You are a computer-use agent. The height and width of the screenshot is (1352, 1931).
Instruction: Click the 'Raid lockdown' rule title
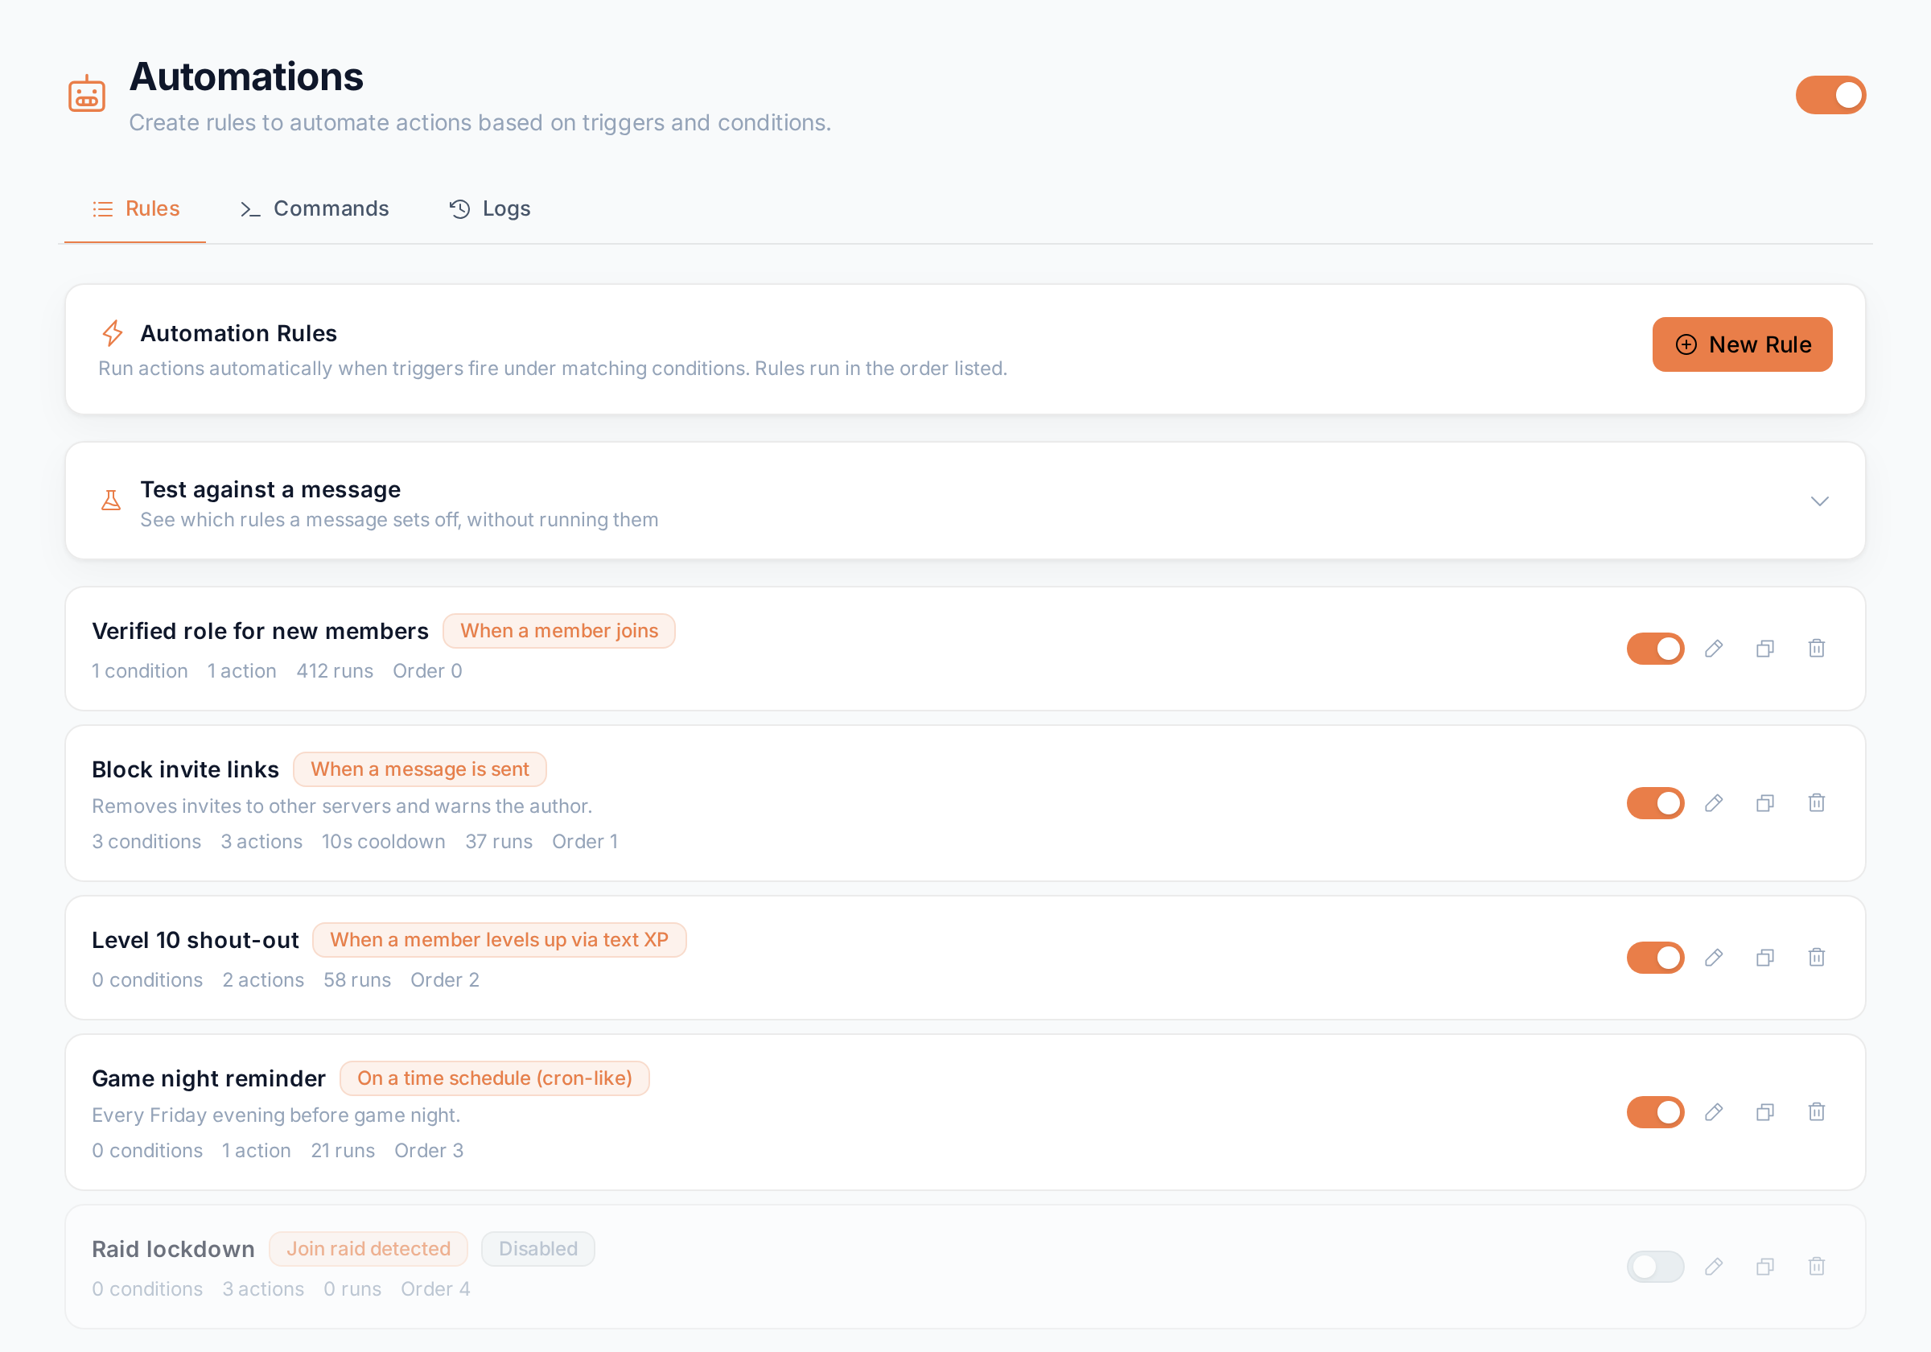point(173,1248)
